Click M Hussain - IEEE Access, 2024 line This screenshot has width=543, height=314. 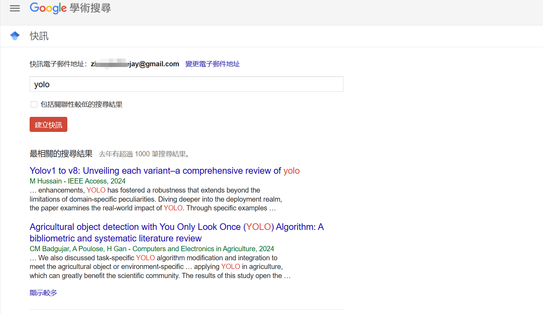tap(77, 181)
